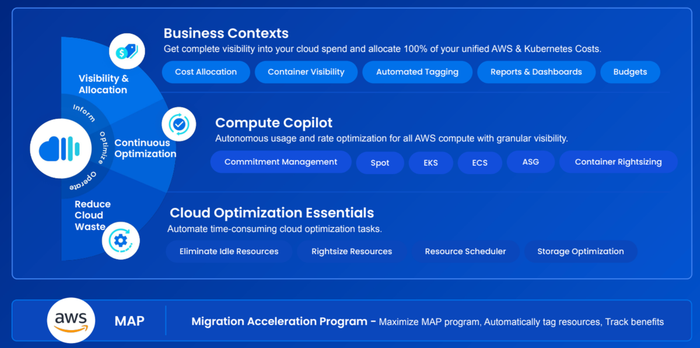Click the gear icon near Reduce Cloud Waste
The image size is (700, 348).
pyautogui.click(x=121, y=241)
